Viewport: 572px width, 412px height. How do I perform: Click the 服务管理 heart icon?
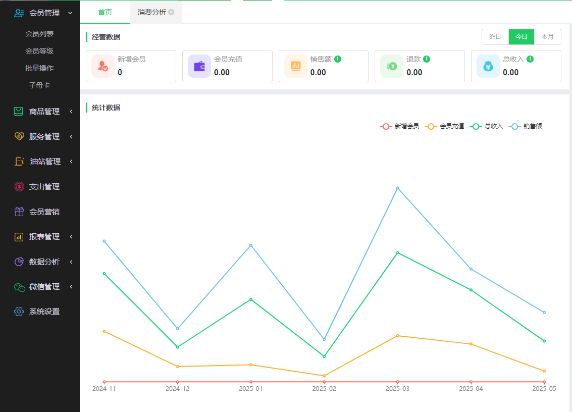pyautogui.click(x=19, y=136)
